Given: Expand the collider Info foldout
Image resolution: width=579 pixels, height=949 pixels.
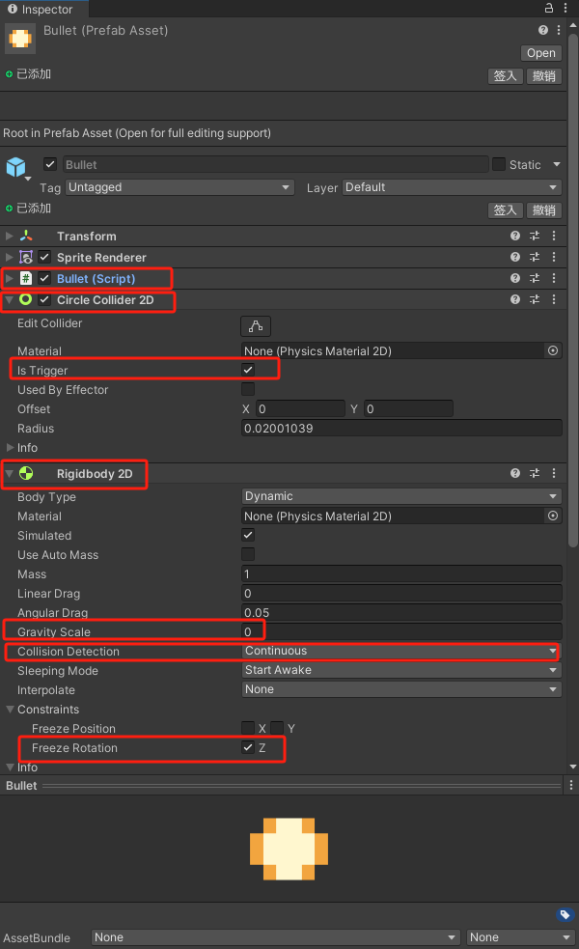Looking at the screenshot, I should coord(11,448).
